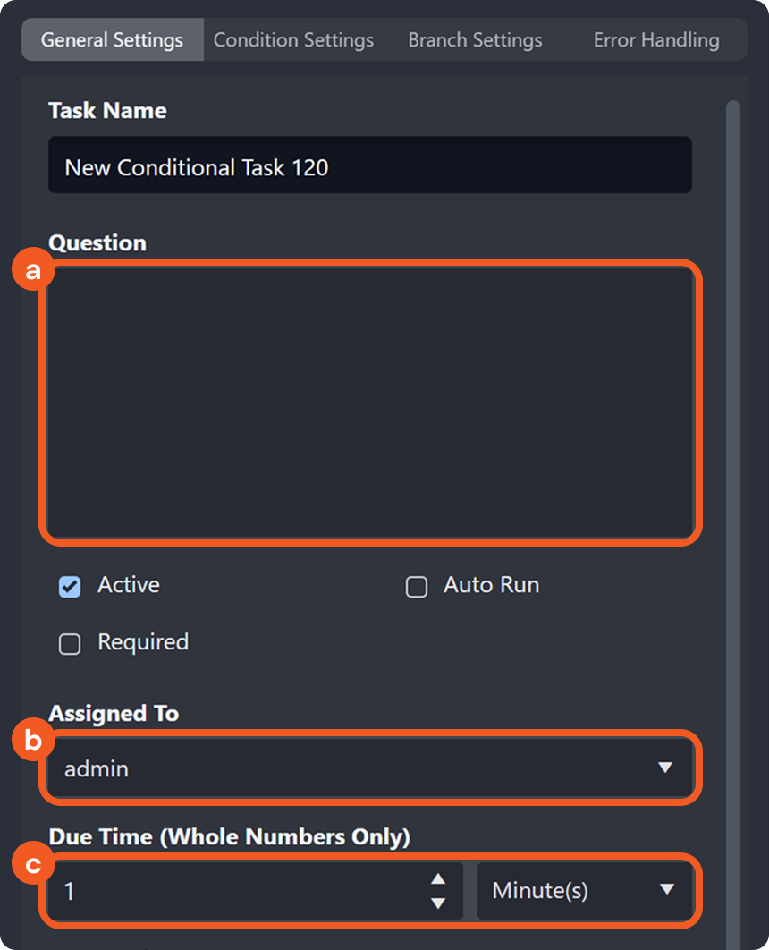This screenshot has height=950, width=769.
Task: Select the General Settings tab
Action: [x=112, y=39]
